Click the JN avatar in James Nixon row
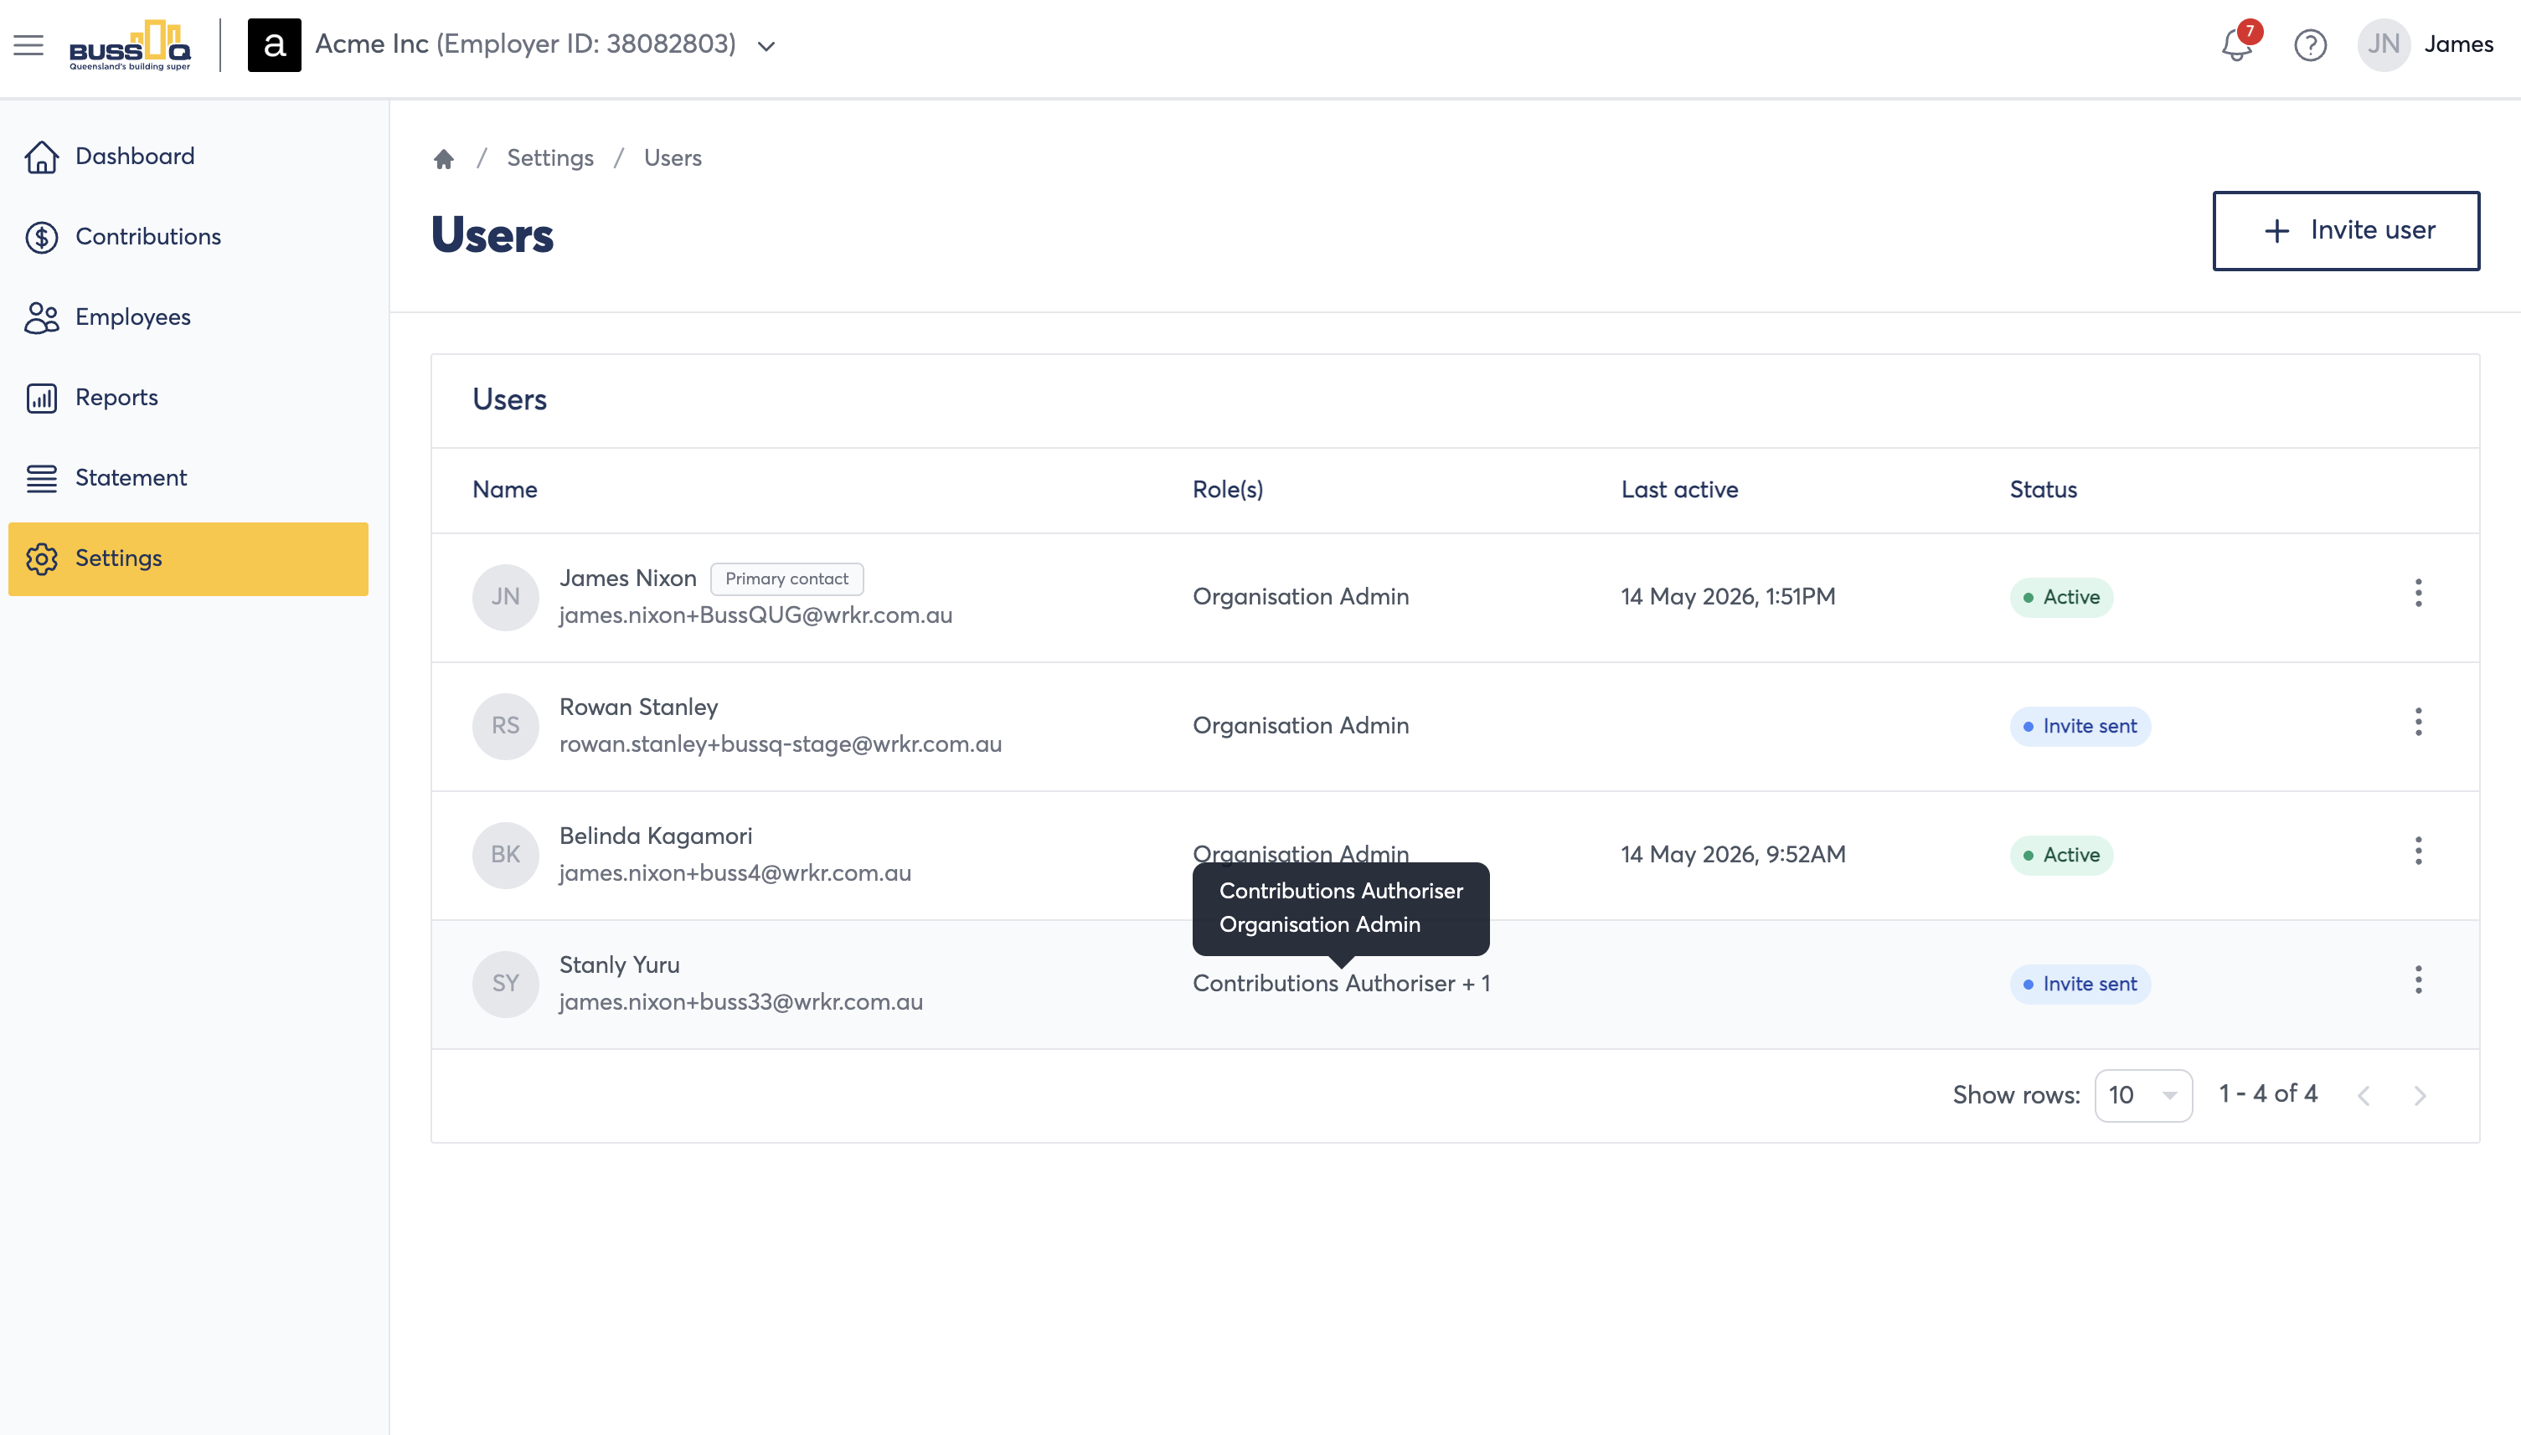This screenshot has width=2521, height=1435. (505, 597)
